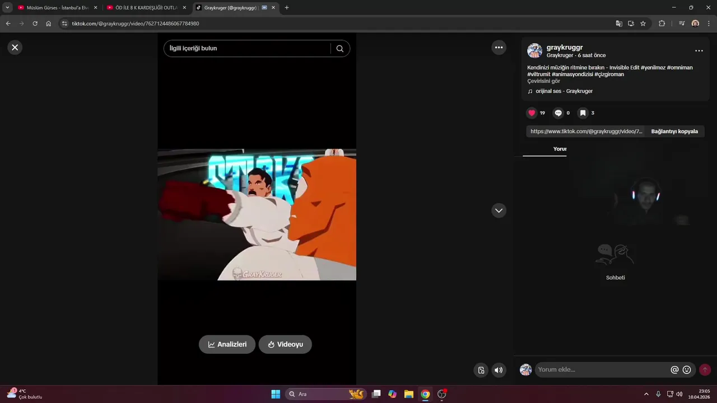Image resolution: width=717 pixels, height=403 pixels.
Task: Click the search magnifier in related content bar
Action: 340,49
